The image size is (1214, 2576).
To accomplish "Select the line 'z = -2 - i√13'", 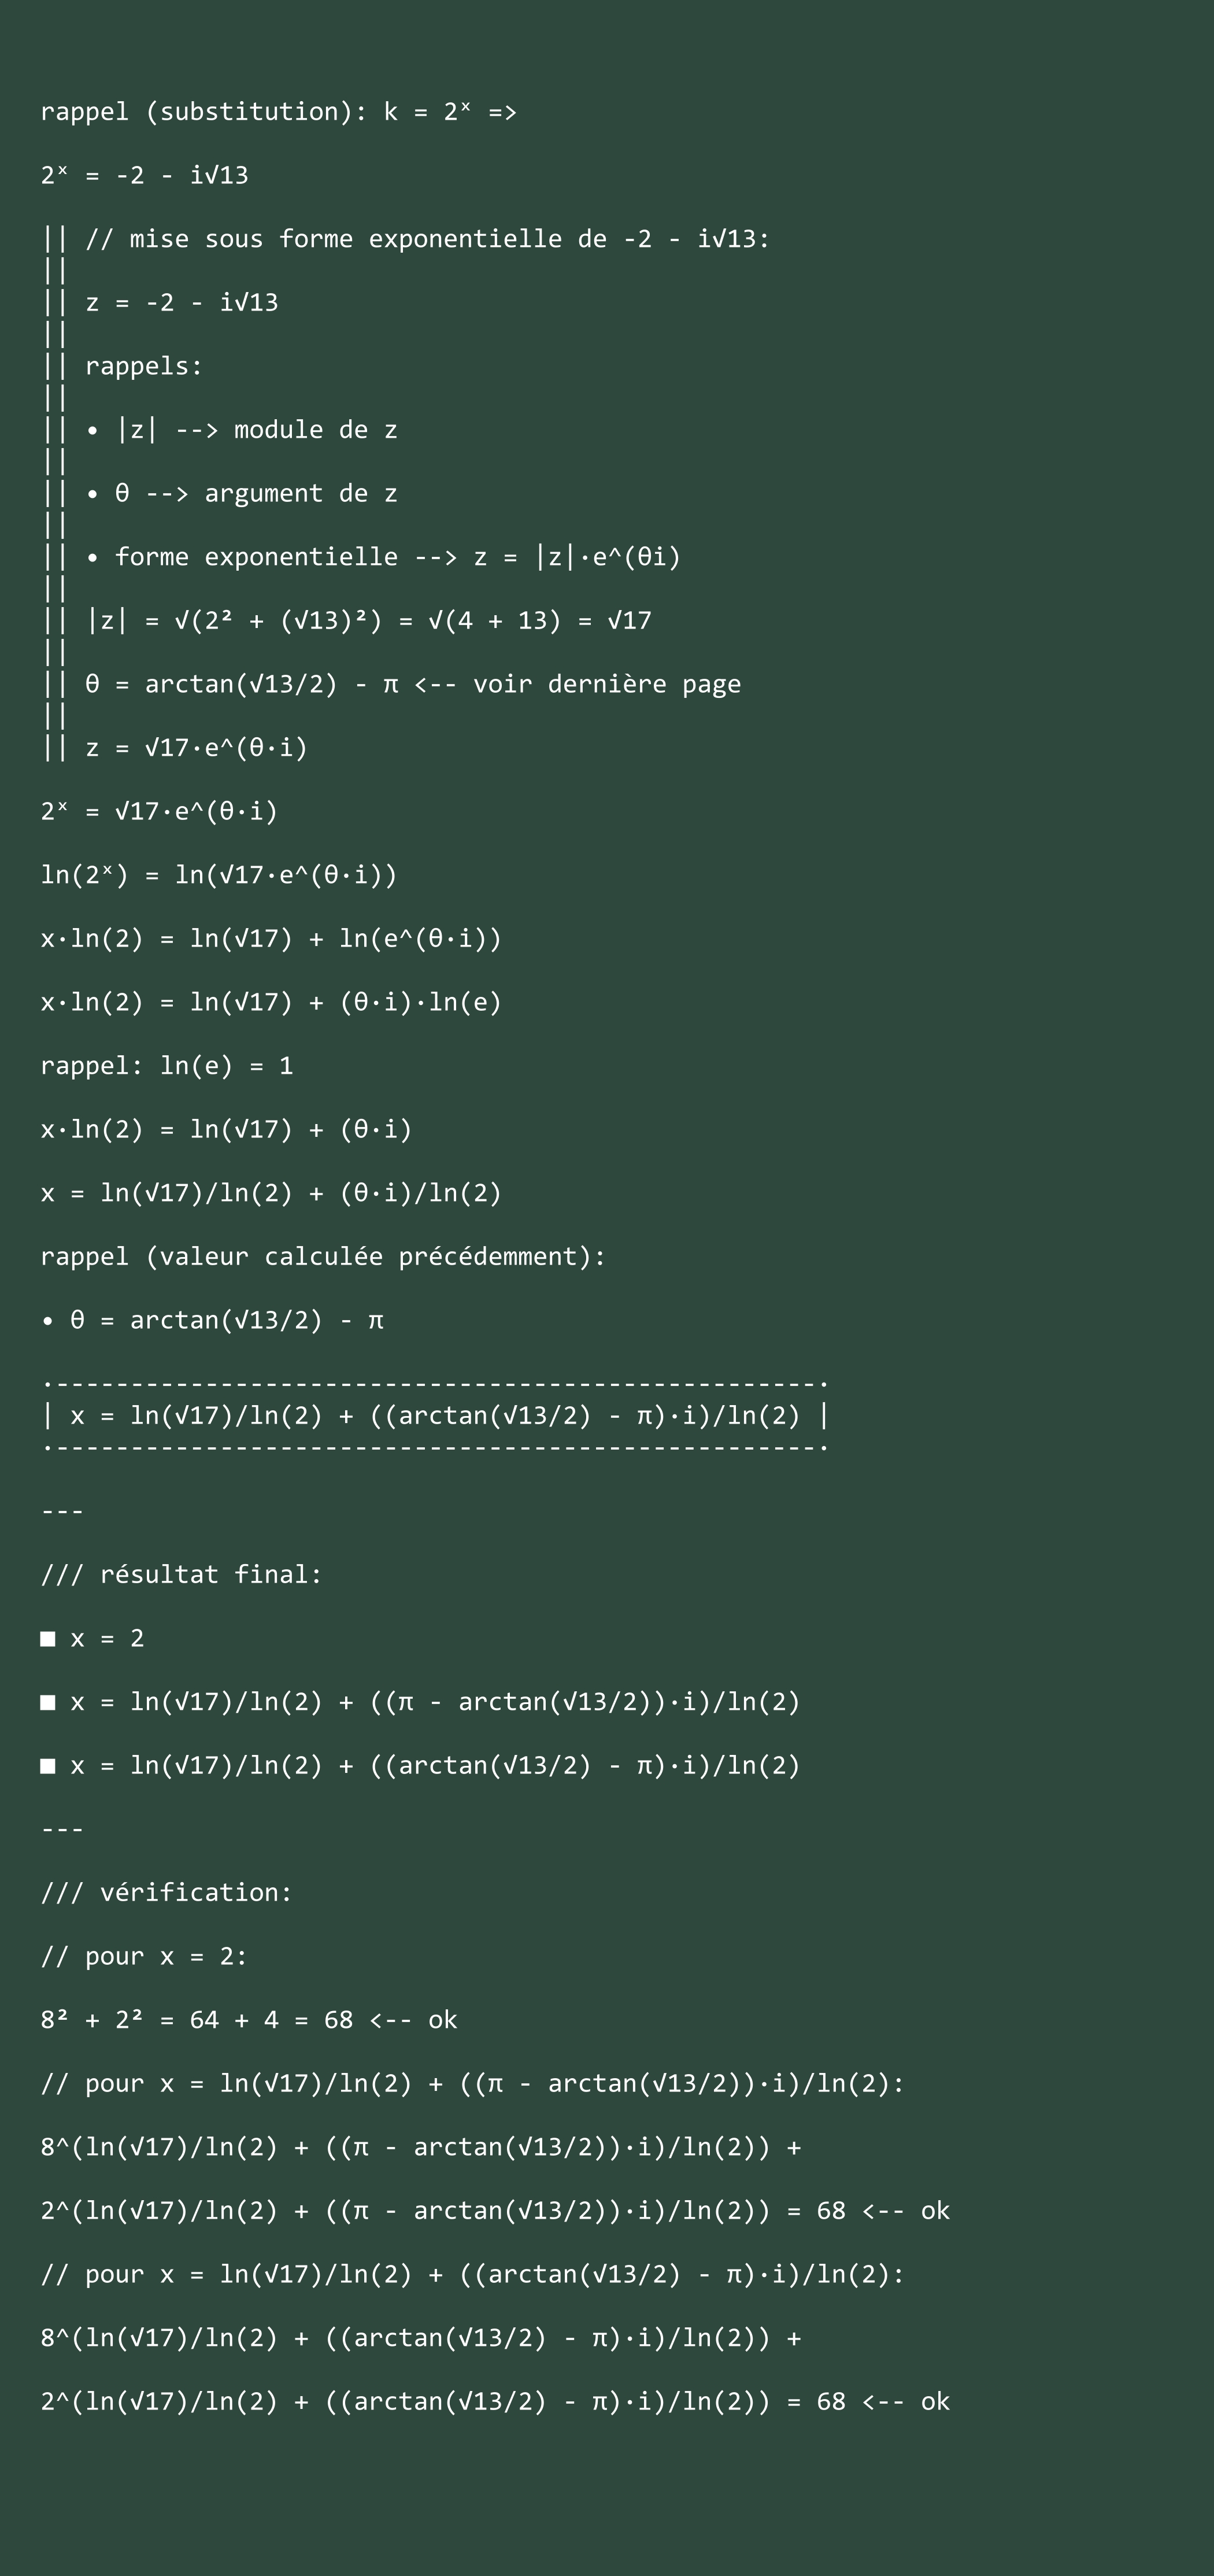I will click(x=181, y=302).
